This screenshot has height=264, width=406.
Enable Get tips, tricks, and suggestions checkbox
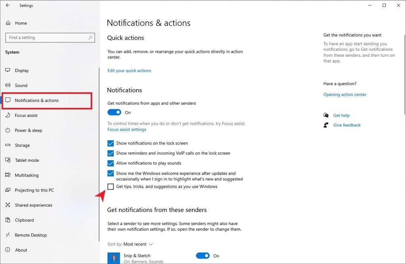pyautogui.click(x=111, y=187)
